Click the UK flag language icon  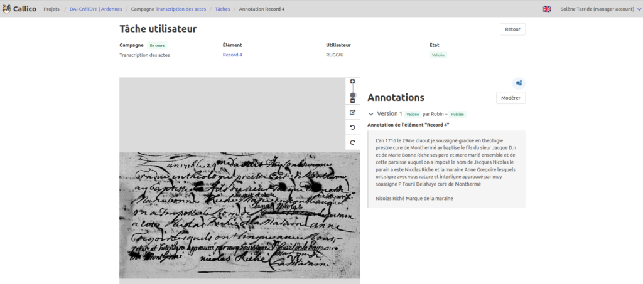click(x=546, y=9)
